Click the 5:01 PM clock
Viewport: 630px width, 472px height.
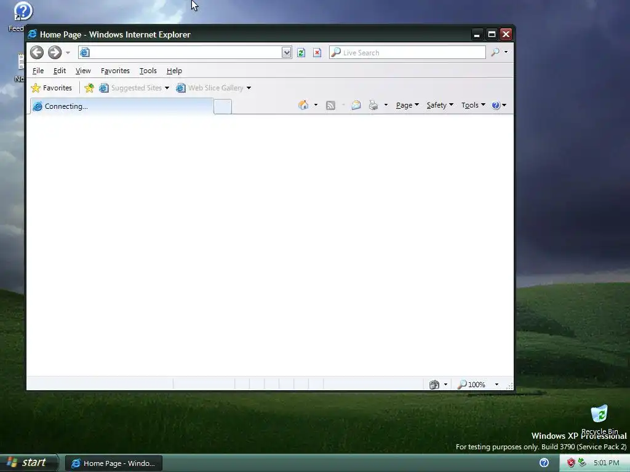(x=606, y=463)
